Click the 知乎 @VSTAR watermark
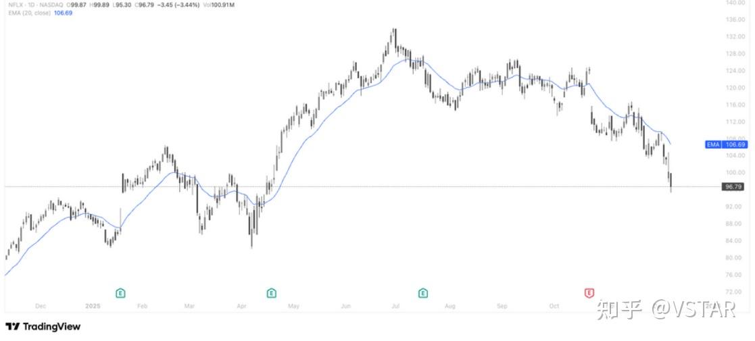The height and width of the screenshot is (341, 755). point(665,309)
